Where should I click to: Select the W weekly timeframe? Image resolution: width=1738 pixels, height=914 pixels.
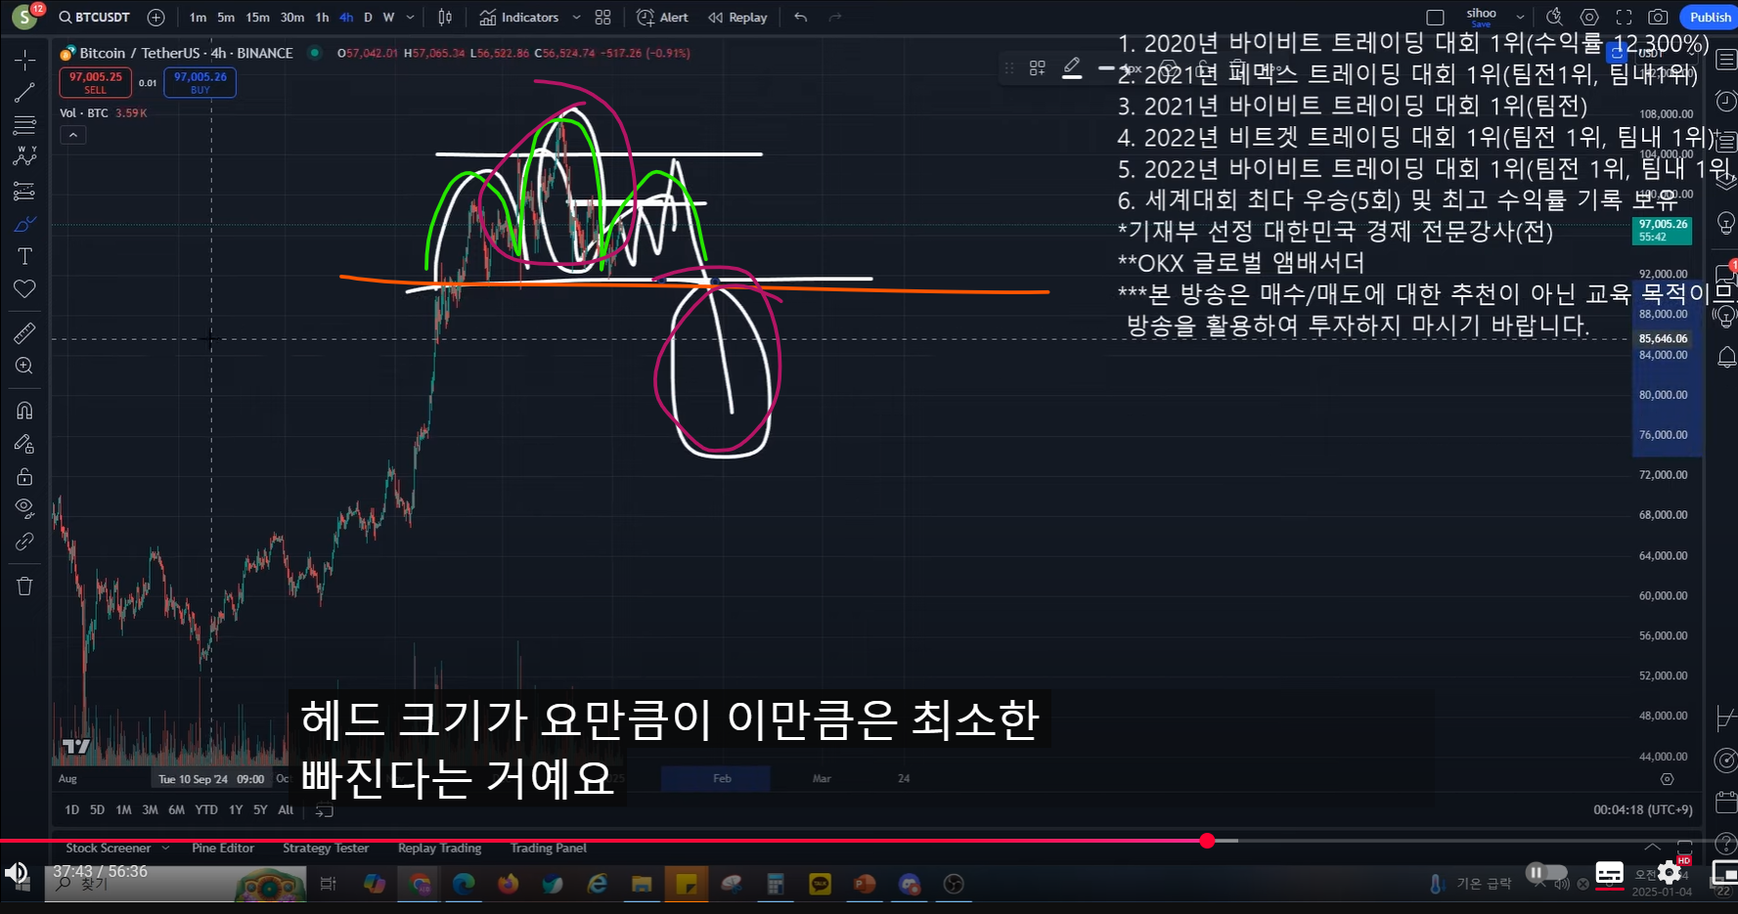point(388,18)
